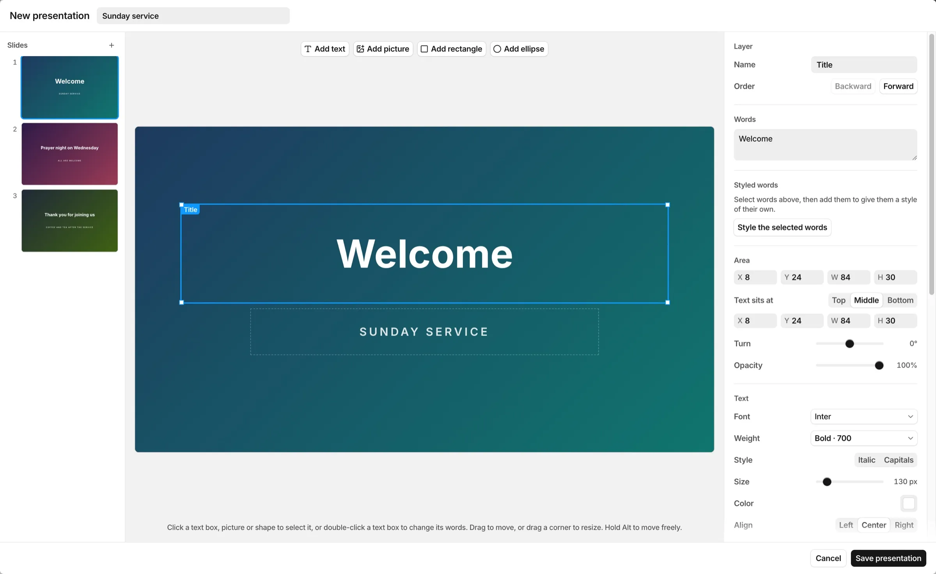Click the top-right resize handle of Title box
Image resolution: width=936 pixels, height=574 pixels.
pyautogui.click(x=667, y=205)
